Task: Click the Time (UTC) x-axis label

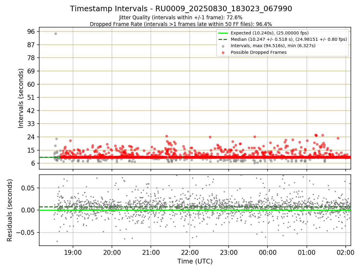Action: 195,261
